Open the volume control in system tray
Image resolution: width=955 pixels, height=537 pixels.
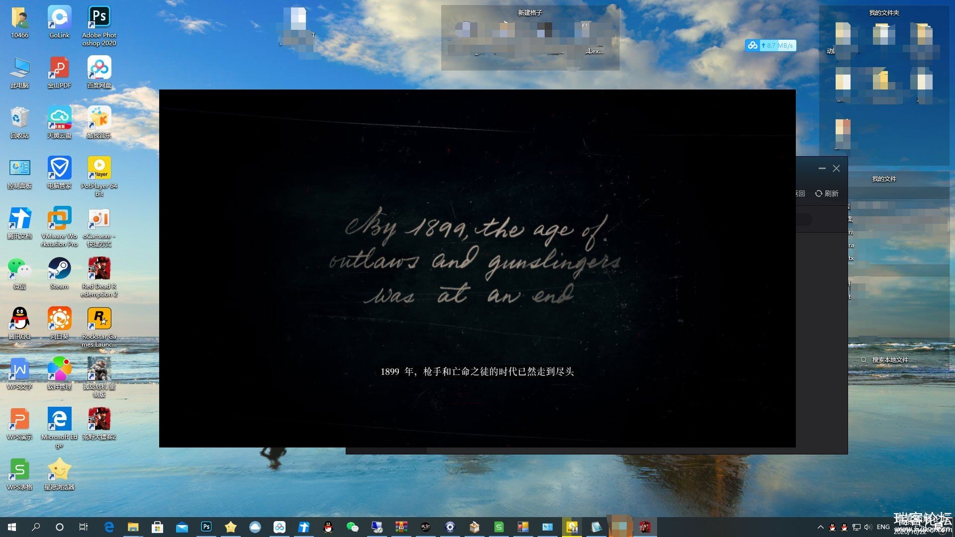coord(868,527)
